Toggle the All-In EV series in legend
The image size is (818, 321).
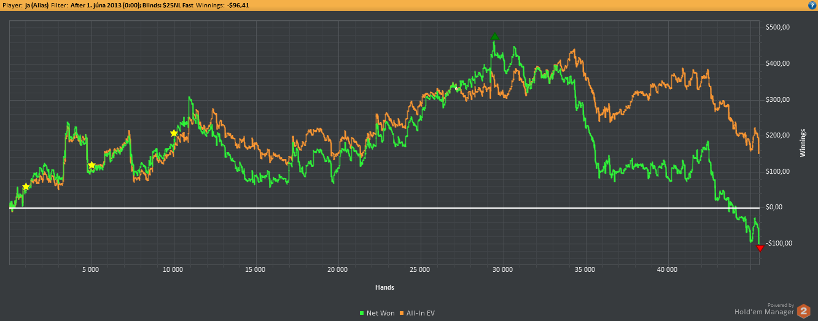(421, 313)
